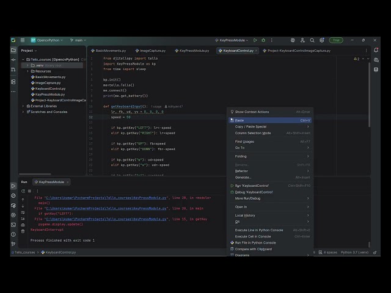
Task: Open KeyboardControl.py in project tree
Action: click(50, 89)
